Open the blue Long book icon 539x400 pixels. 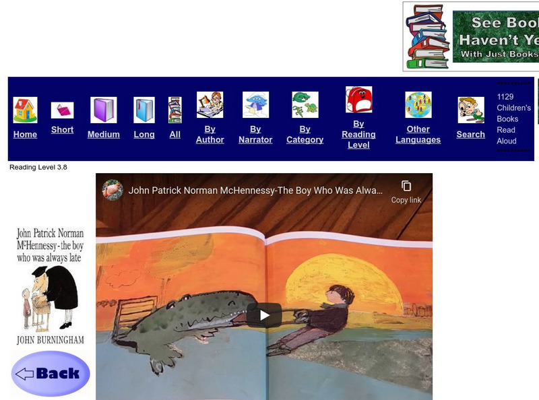[x=144, y=110]
